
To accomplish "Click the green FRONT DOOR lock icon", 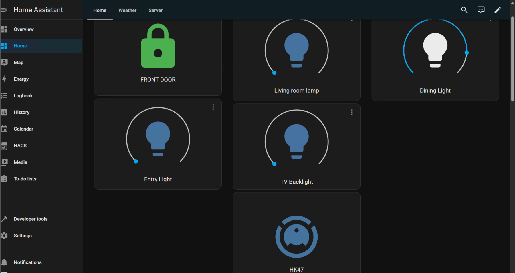I will point(158,46).
